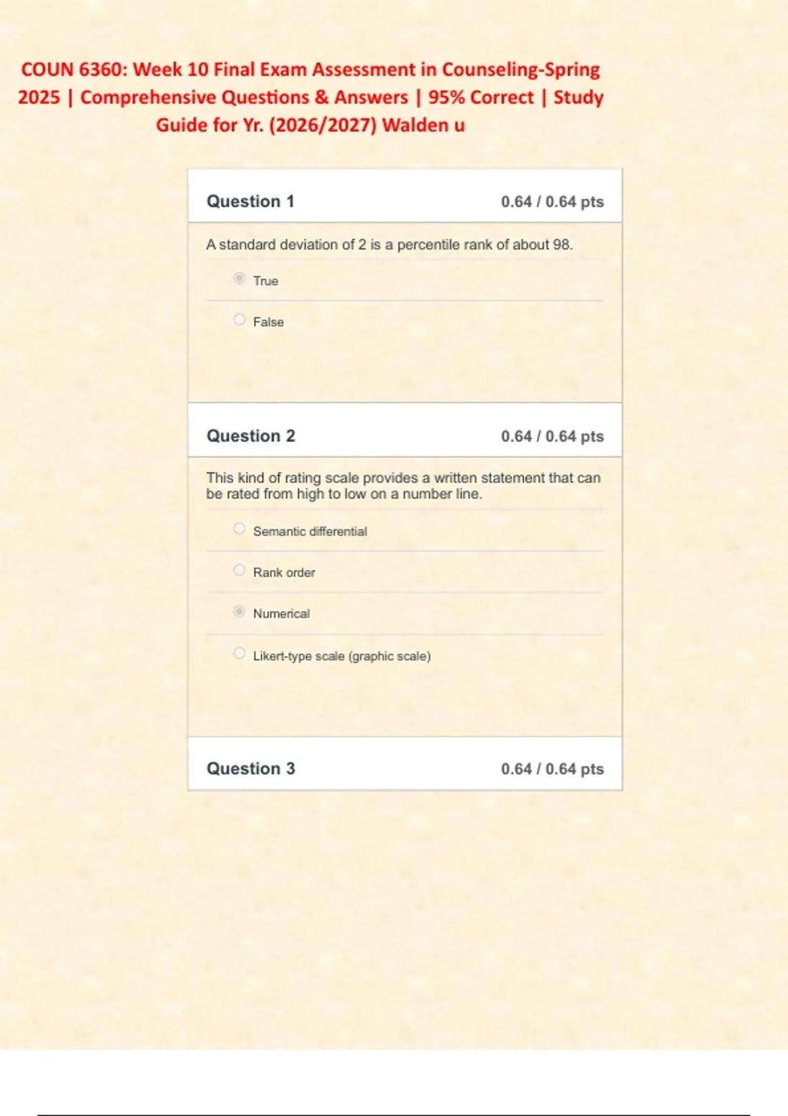Select the Numerical radio button
This screenshot has width=788, height=1116.
click(240, 612)
